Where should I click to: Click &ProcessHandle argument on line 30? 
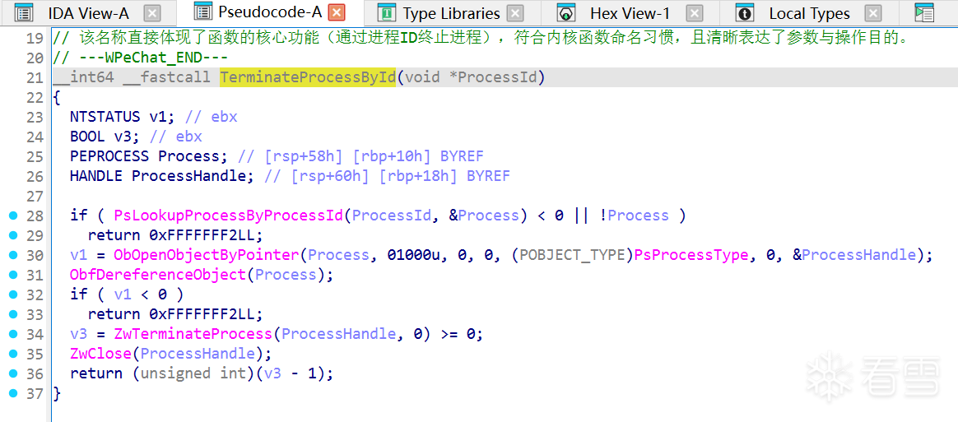(855, 255)
